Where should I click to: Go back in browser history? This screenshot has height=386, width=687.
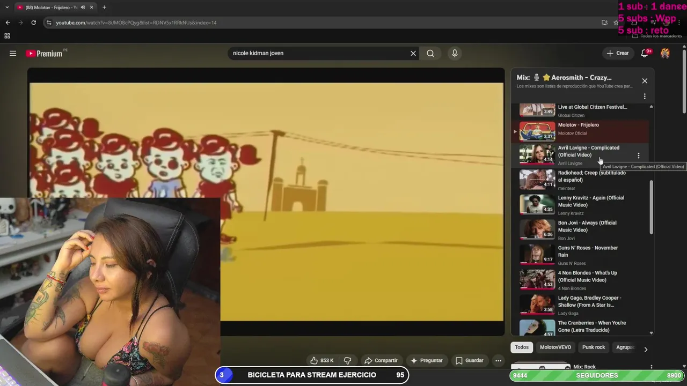pyautogui.click(x=8, y=23)
